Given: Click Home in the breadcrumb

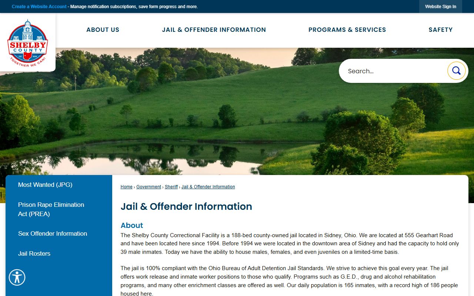Looking at the screenshot, I should tap(126, 187).
